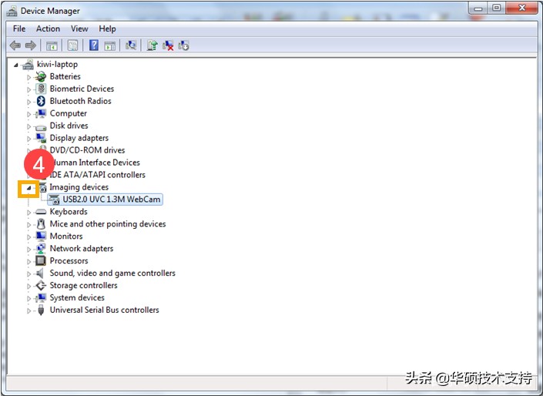
Task: Select the kiwi-laptop label
Action: pos(58,64)
